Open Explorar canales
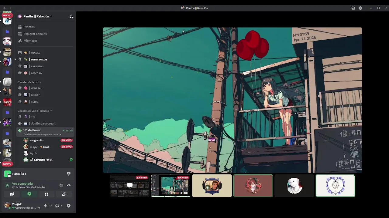 45,34
